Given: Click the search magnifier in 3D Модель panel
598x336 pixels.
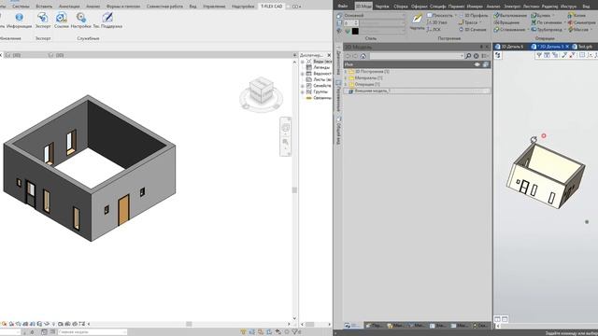Looking at the screenshot, I should [468, 56].
